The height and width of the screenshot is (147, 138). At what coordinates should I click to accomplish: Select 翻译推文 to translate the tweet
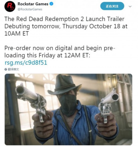click(x=13, y=69)
